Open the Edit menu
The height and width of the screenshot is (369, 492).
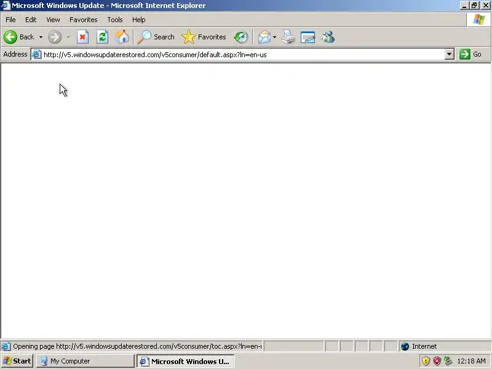click(x=31, y=20)
